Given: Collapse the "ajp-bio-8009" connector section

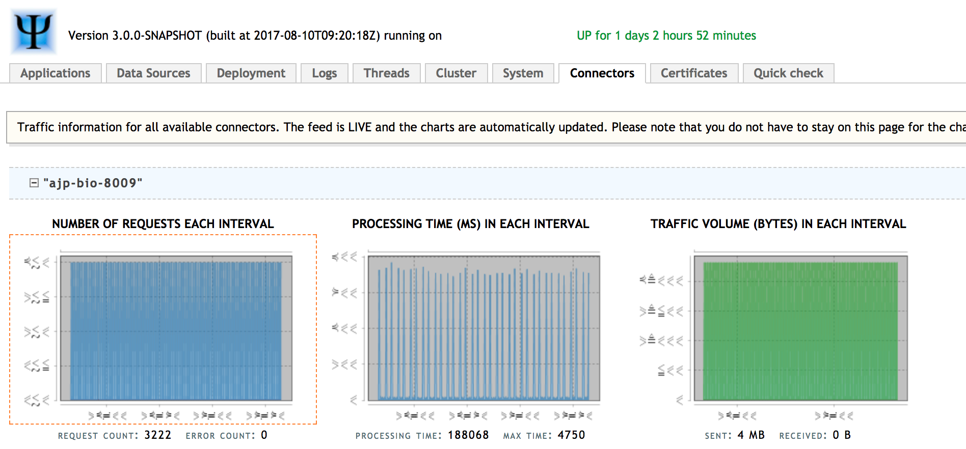Looking at the screenshot, I should [34, 183].
